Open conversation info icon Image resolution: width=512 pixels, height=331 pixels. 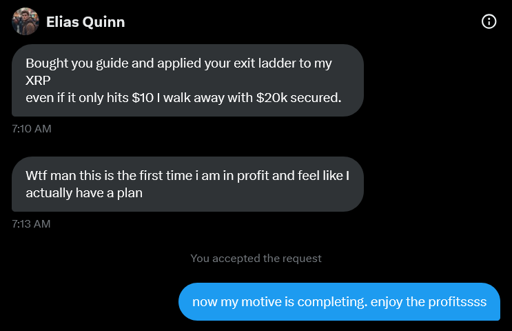(x=489, y=22)
